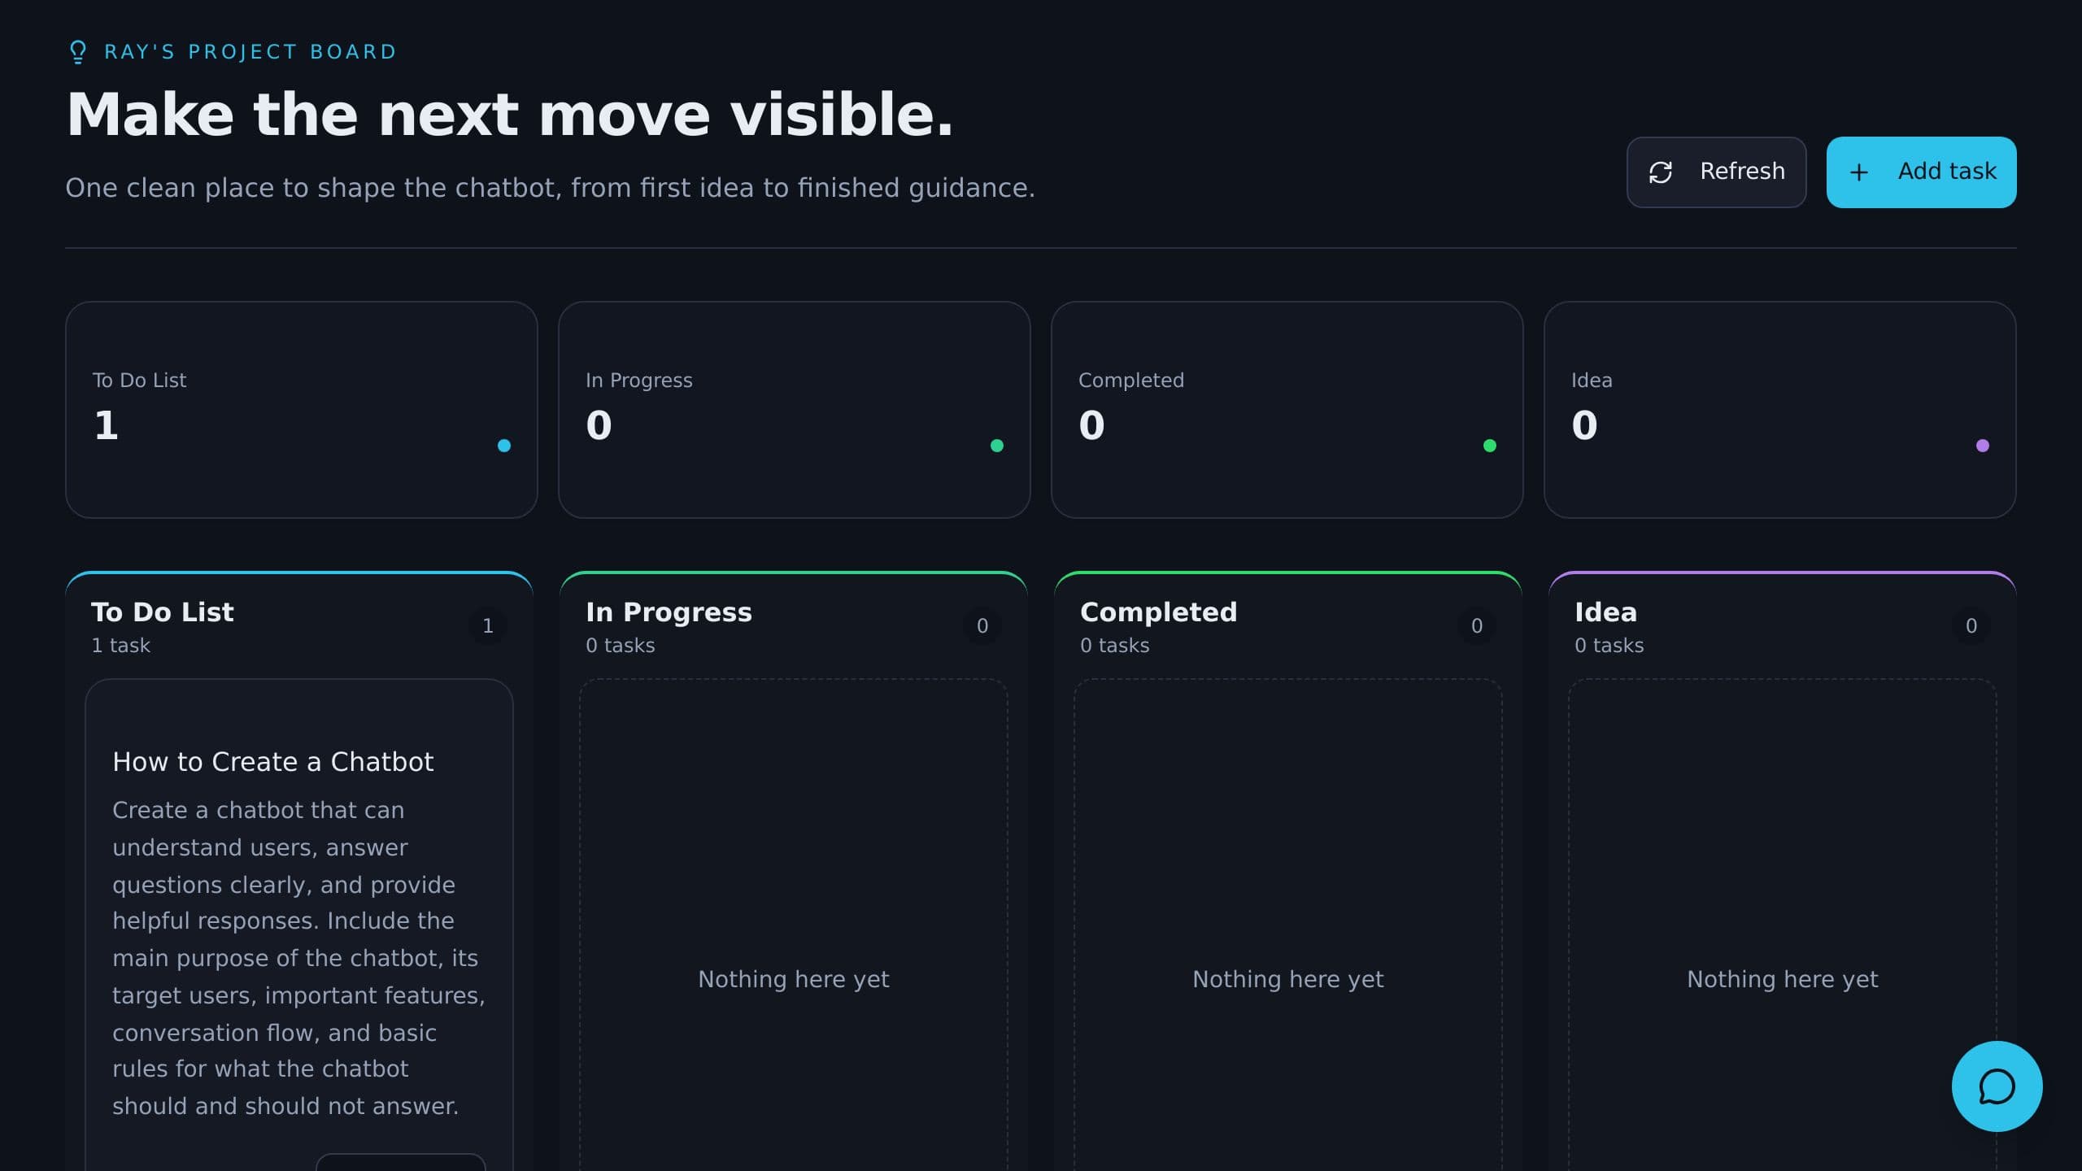Click the refresh arrows icon
Viewport: 2082px width, 1171px height.
1660,172
